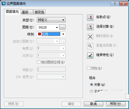129x109 pixels.
Task: Open the 角度 dropdown list
Action: pos(51,48)
